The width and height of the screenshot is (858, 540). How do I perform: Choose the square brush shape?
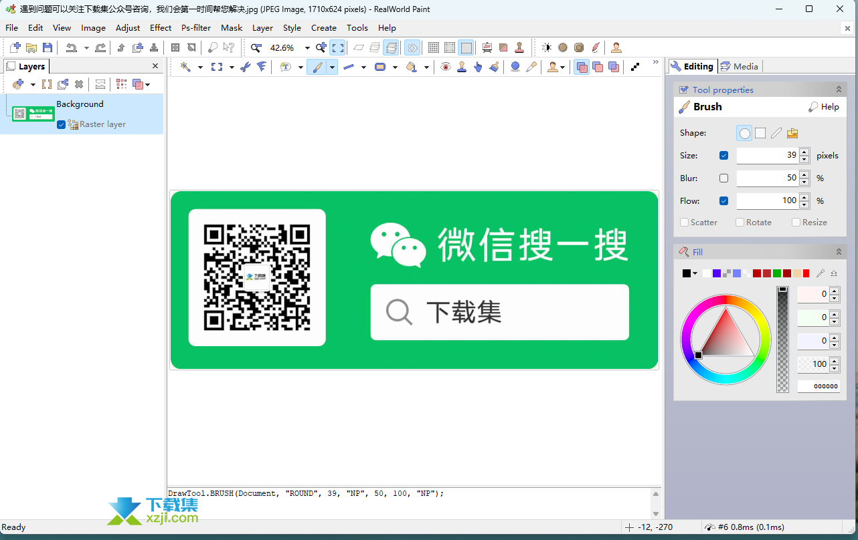760,133
